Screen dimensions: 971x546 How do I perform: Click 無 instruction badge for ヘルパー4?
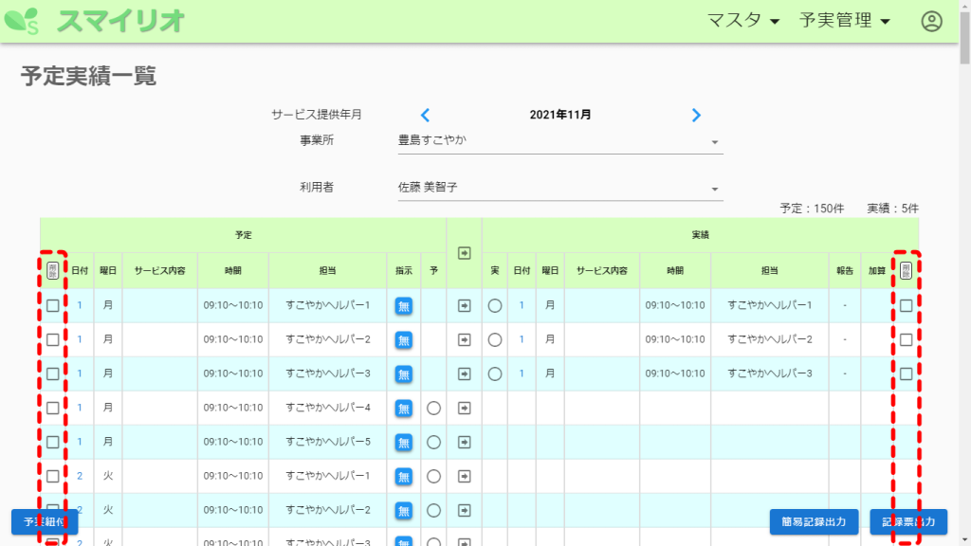(x=404, y=408)
